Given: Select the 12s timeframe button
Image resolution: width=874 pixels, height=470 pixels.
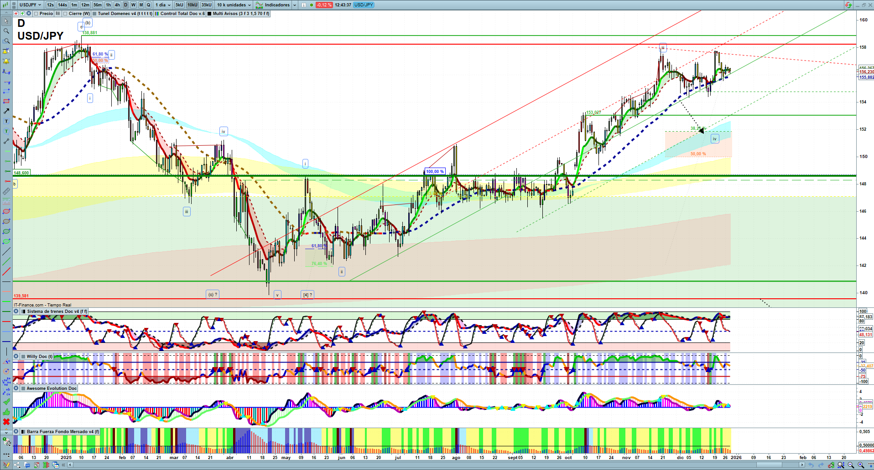Looking at the screenshot, I should click(x=50, y=5).
